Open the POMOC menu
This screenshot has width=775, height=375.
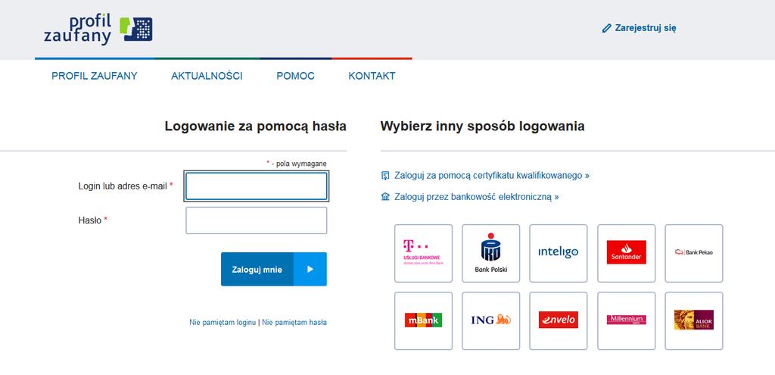click(296, 76)
